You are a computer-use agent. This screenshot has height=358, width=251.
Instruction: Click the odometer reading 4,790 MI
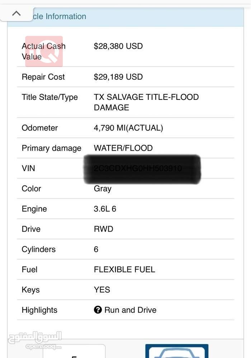pos(128,128)
